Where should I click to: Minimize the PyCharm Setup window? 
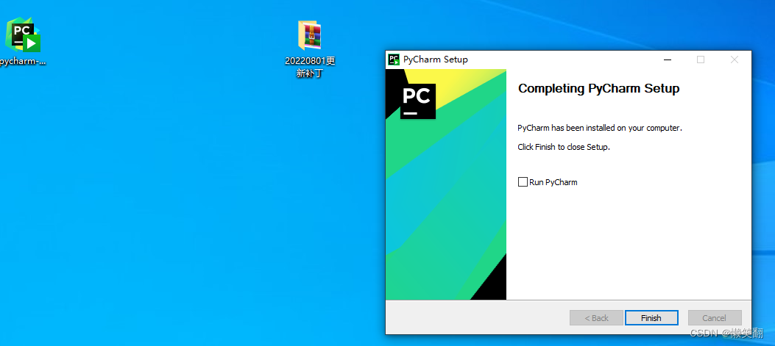(668, 60)
